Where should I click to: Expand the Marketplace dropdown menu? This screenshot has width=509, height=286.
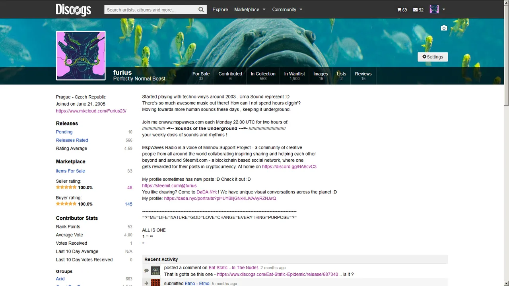pos(250,10)
